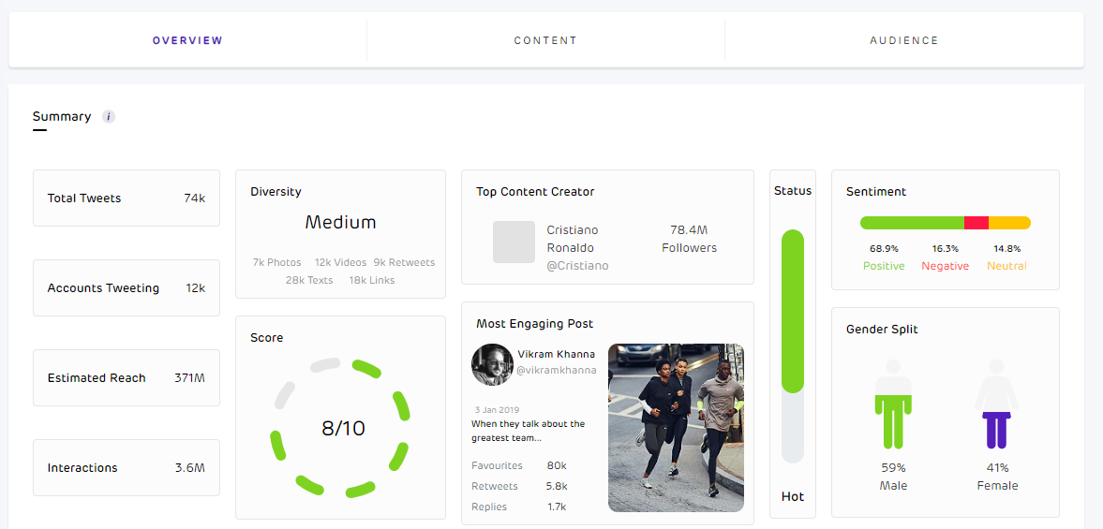Click post text 'When they talk about the greatest team...'
Image resolution: width=1103 pixels, height=529 pixels.
(529, 431)
